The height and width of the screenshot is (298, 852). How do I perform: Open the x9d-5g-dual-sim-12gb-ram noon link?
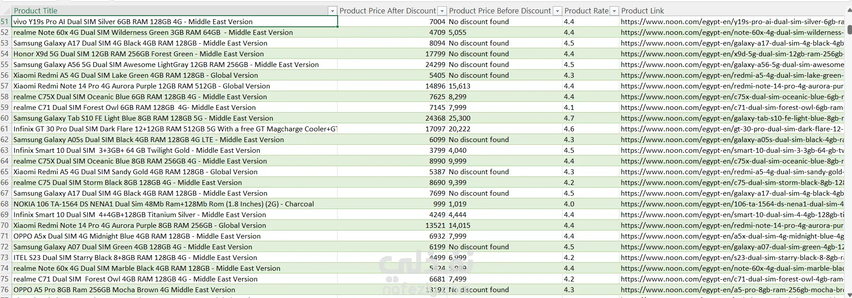[732, 54]
